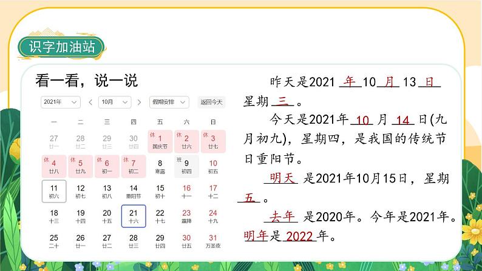This screenshot has width=482, height=271.
Task: Select October 27 date
Action: tap(107, 241)
